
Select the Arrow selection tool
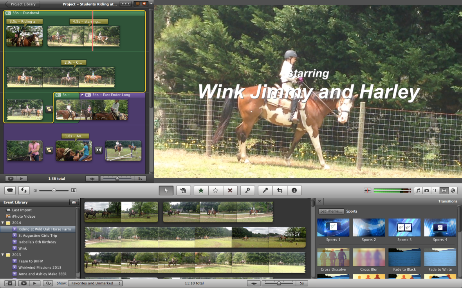tap(166, 190)
